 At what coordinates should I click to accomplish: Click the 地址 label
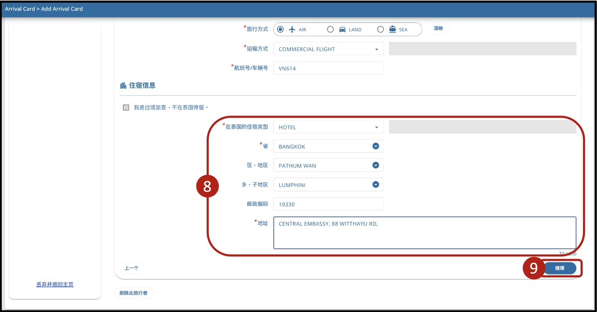(262, 223)
